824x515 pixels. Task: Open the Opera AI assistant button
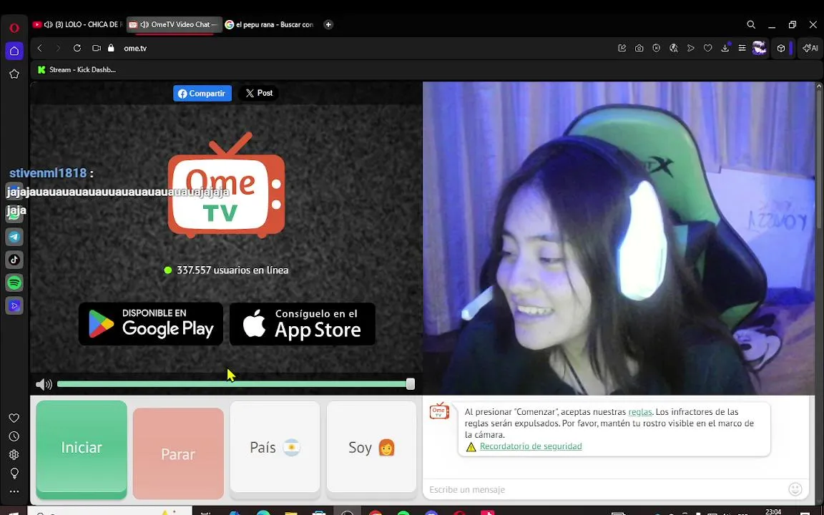click(810, 48)
